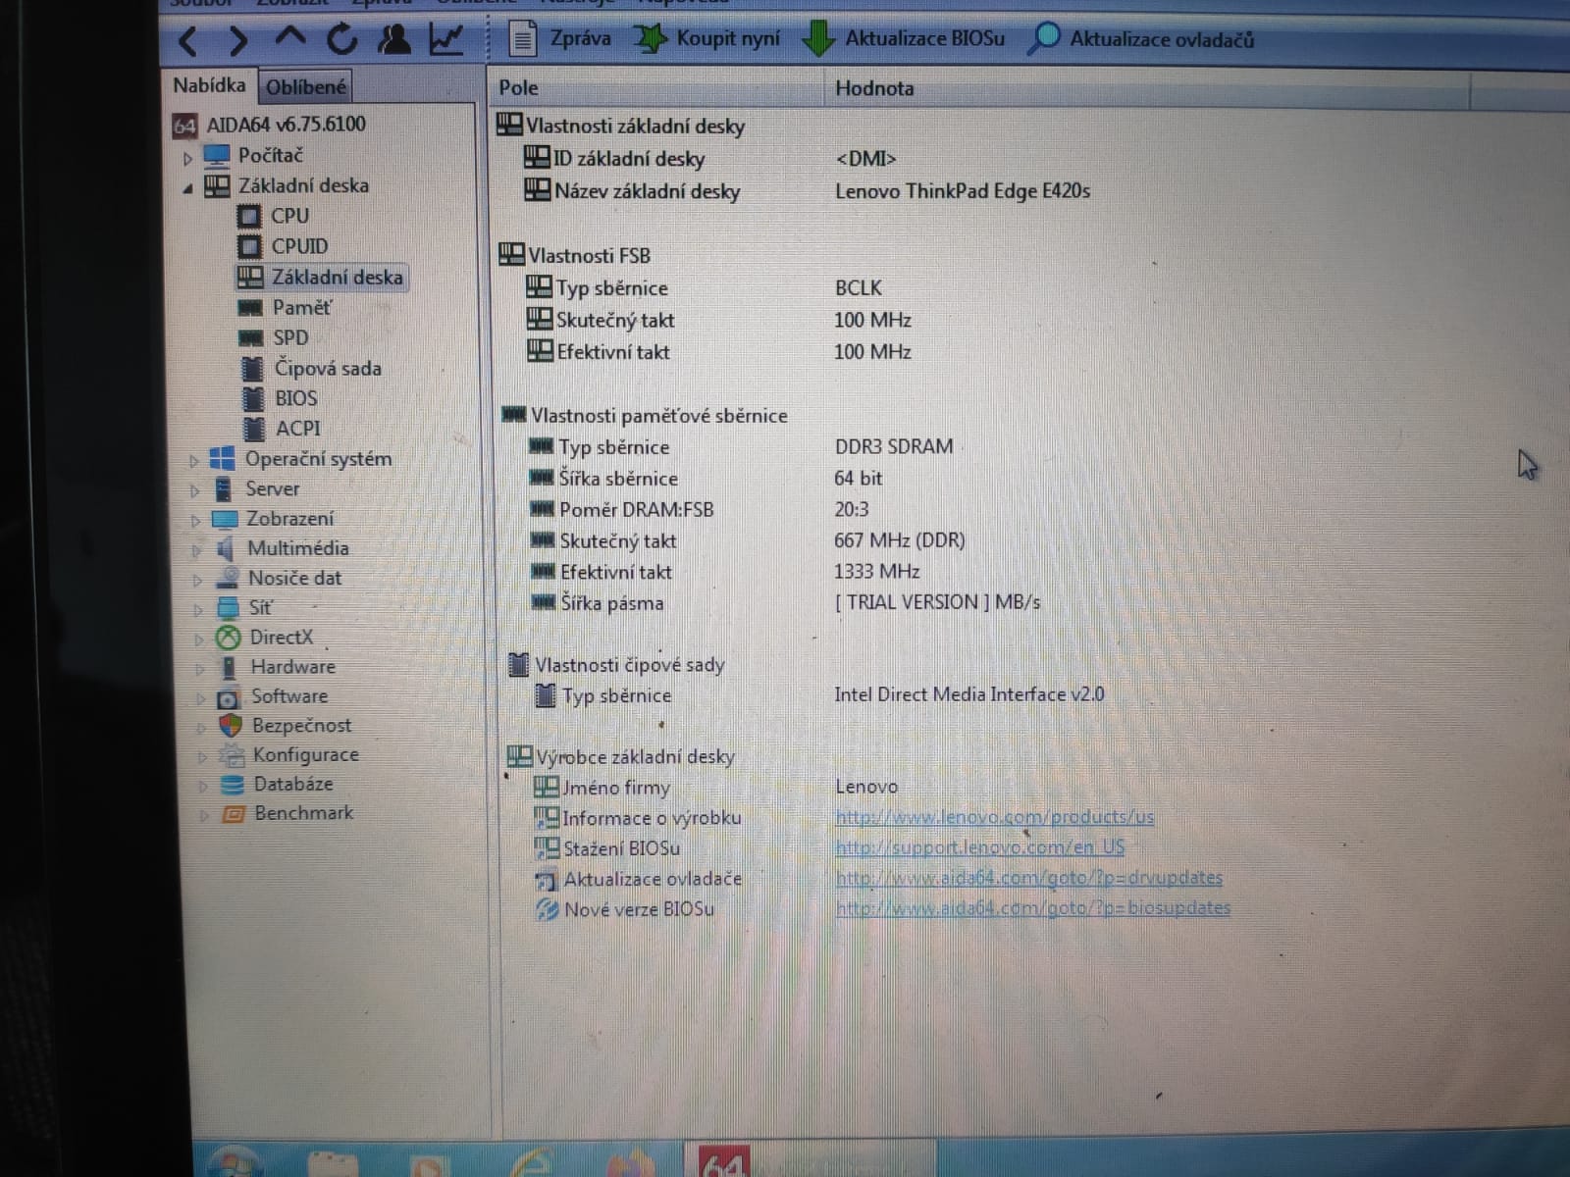The width and height of the screenshot is (1570, 1177).
Task: Expand the Multimédia node
Action: pos(197,550)
